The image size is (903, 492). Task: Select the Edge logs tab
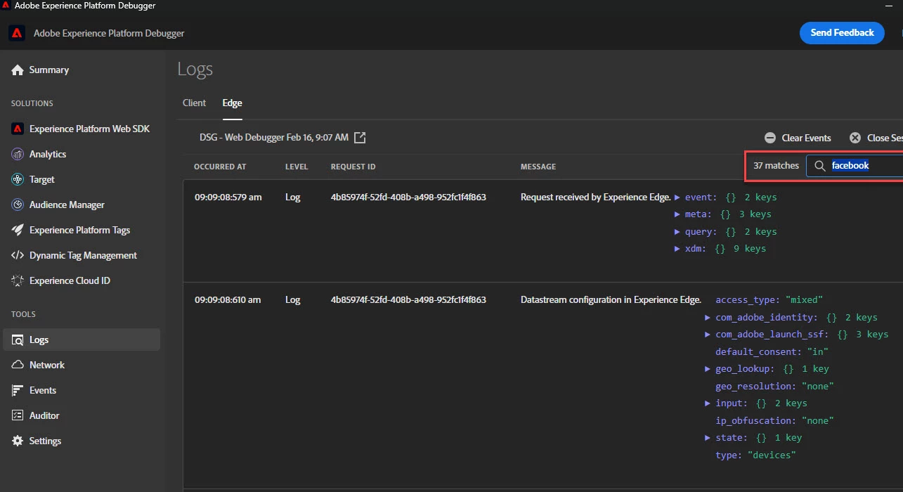[x=232, y=103]
